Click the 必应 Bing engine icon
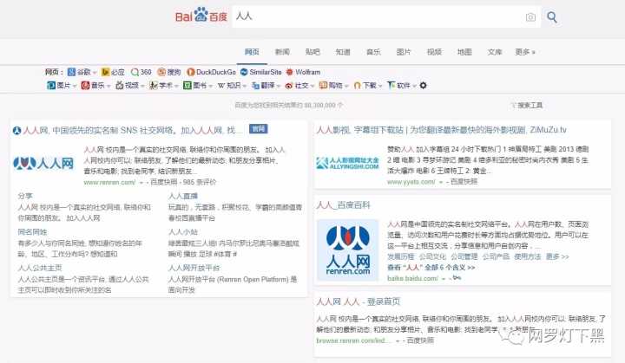625x363 pixels. (105, 72)
